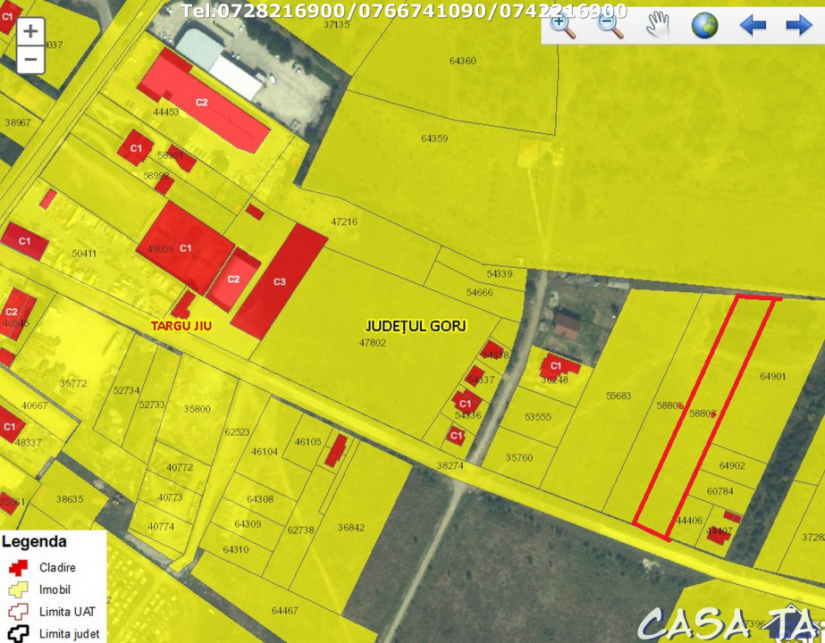This screenshot has width=825, height=643.
Task: Click the red building labeled C3
Action: 280,281
